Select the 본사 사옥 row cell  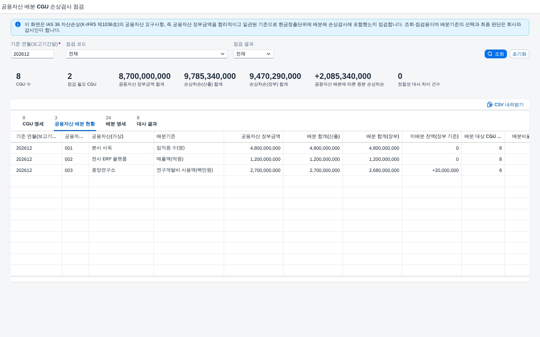122,148
